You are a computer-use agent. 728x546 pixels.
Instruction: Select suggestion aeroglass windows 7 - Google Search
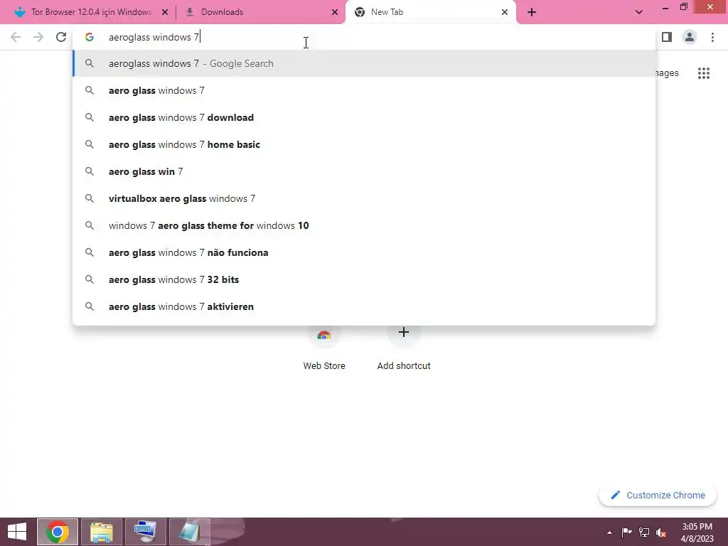pyautogui.click(x=364, y=63)
